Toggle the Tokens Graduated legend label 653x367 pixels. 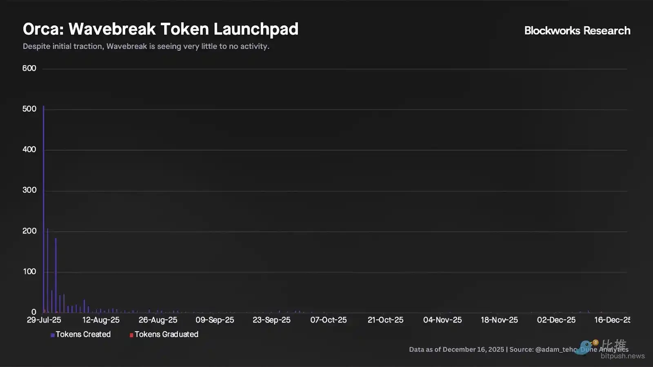click(x=167, y=334)
